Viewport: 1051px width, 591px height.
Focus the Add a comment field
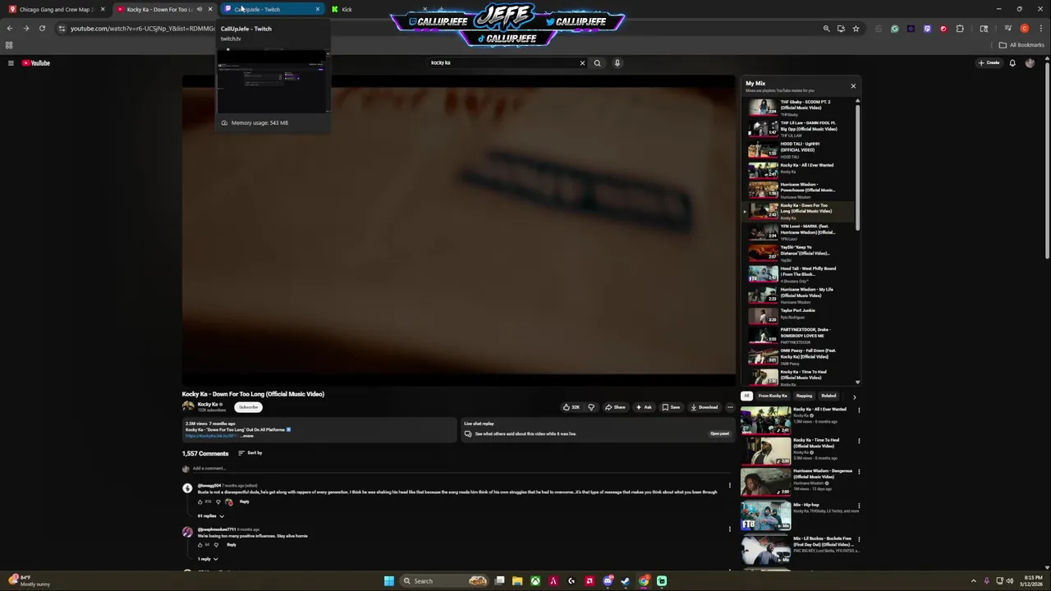(x=461, y=469)
